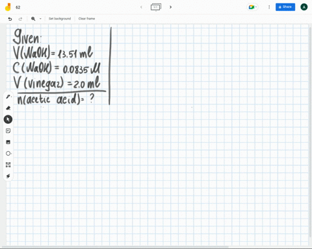
Task: Click the blue Share button
Action: [285, 7]
